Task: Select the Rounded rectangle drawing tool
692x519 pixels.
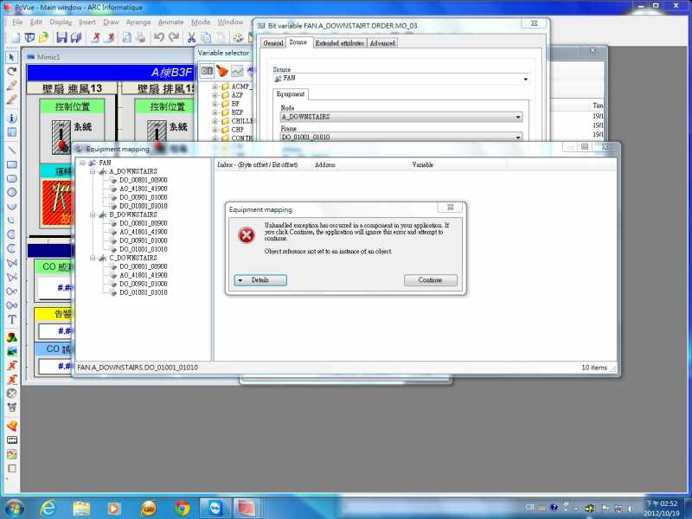Action: coord(12,179)
